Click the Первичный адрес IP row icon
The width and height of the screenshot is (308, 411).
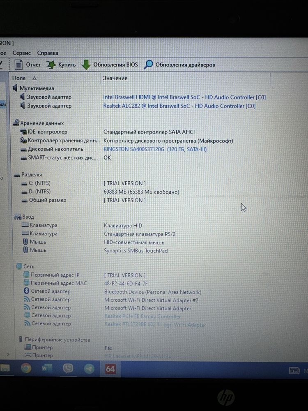(x=26, y=275)
